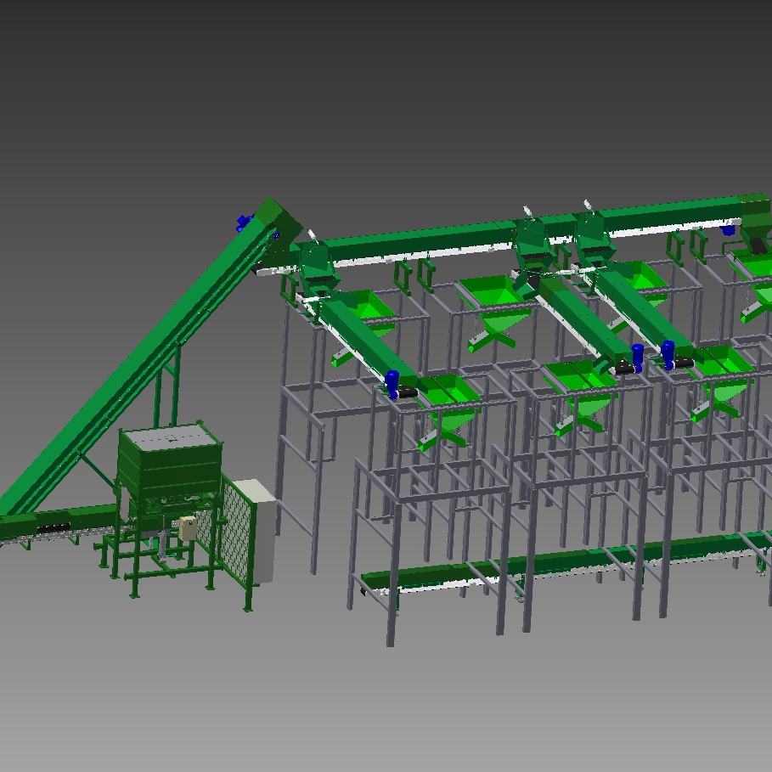The image size is (772, 772).
Task: Click the blue motor atop the inclined conveyor
Action: point(244,223)
